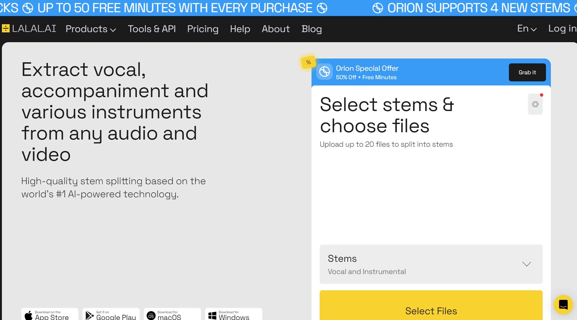Navigate to the About page

pos(276,29)
